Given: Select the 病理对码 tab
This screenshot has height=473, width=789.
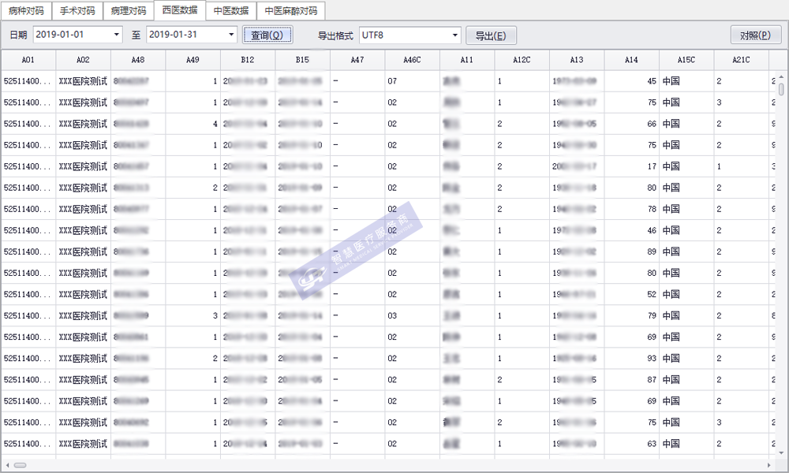Looking at the screenshot, I should pos(129,11).
